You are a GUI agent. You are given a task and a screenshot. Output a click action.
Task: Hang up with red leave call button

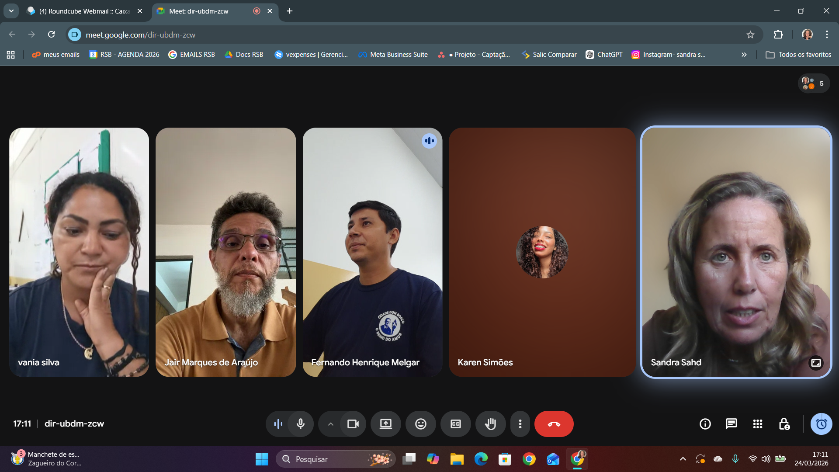click(x=554, y=424)
